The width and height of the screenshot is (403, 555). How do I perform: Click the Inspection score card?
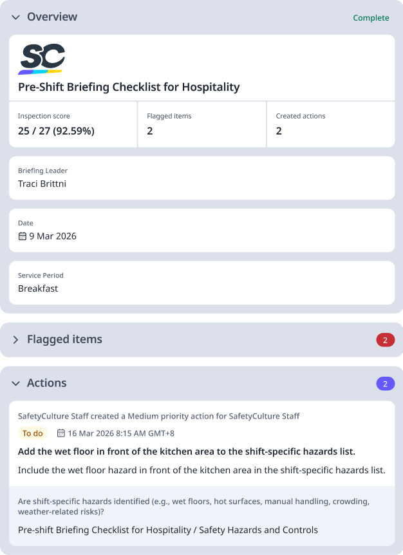coord(73,124)
